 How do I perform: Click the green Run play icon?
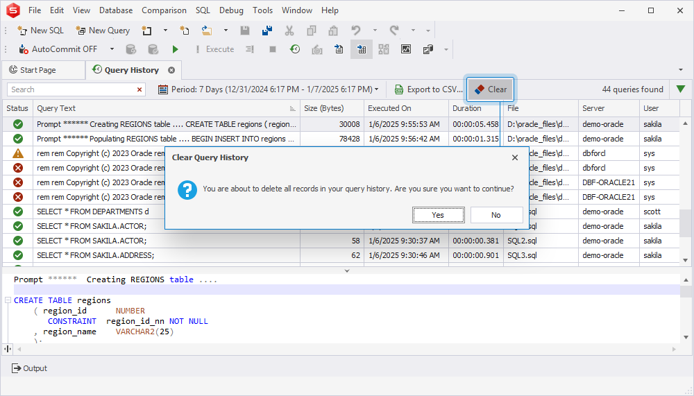(x=176, y=49)
